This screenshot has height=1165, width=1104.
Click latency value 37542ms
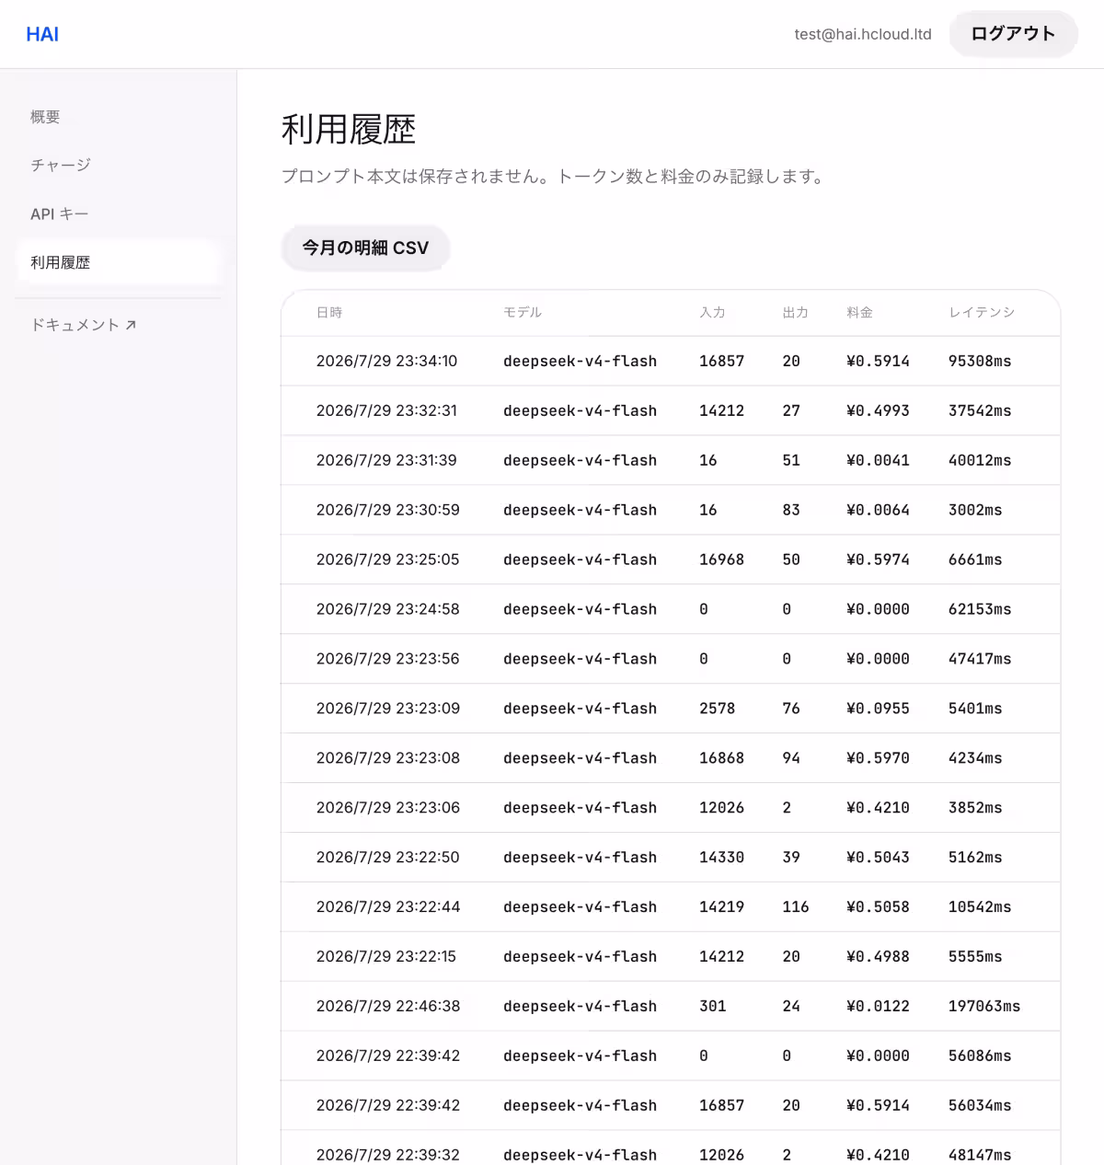pyautogui.click(x=980, y=410)
